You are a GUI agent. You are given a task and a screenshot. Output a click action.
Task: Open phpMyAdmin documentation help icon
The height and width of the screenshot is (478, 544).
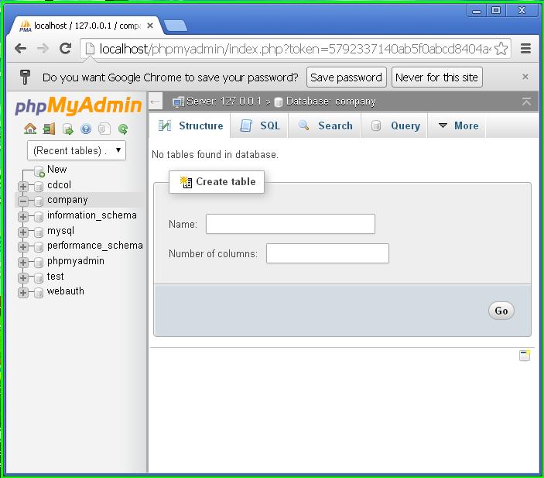tap(86, 129)
